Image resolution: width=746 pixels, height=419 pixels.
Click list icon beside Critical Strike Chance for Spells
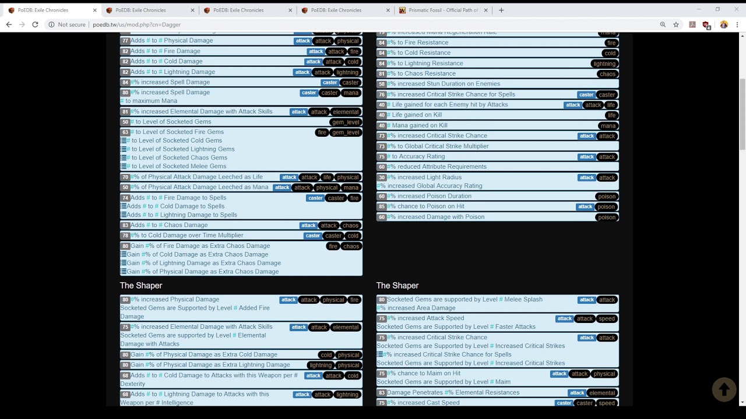(380, 354)
